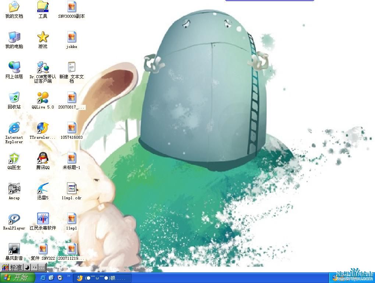This screenshot has height=283, width=375.
Task: Launch the TTraveler browser shortcut
Action: [x=43, y=131]
